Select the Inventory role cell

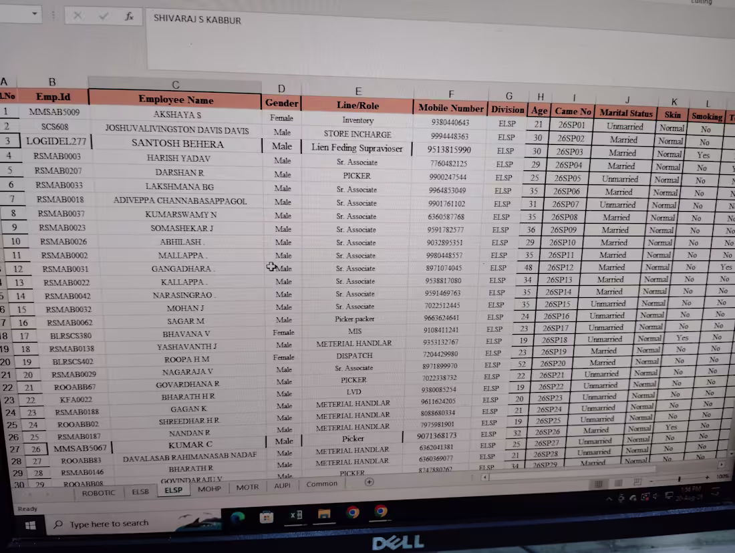click(357, 120)
